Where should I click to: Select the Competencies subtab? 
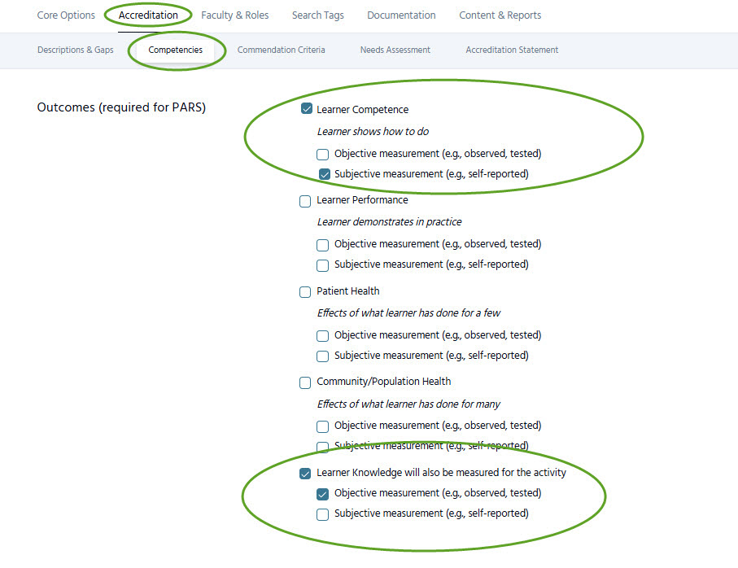(x=176, y=50)
